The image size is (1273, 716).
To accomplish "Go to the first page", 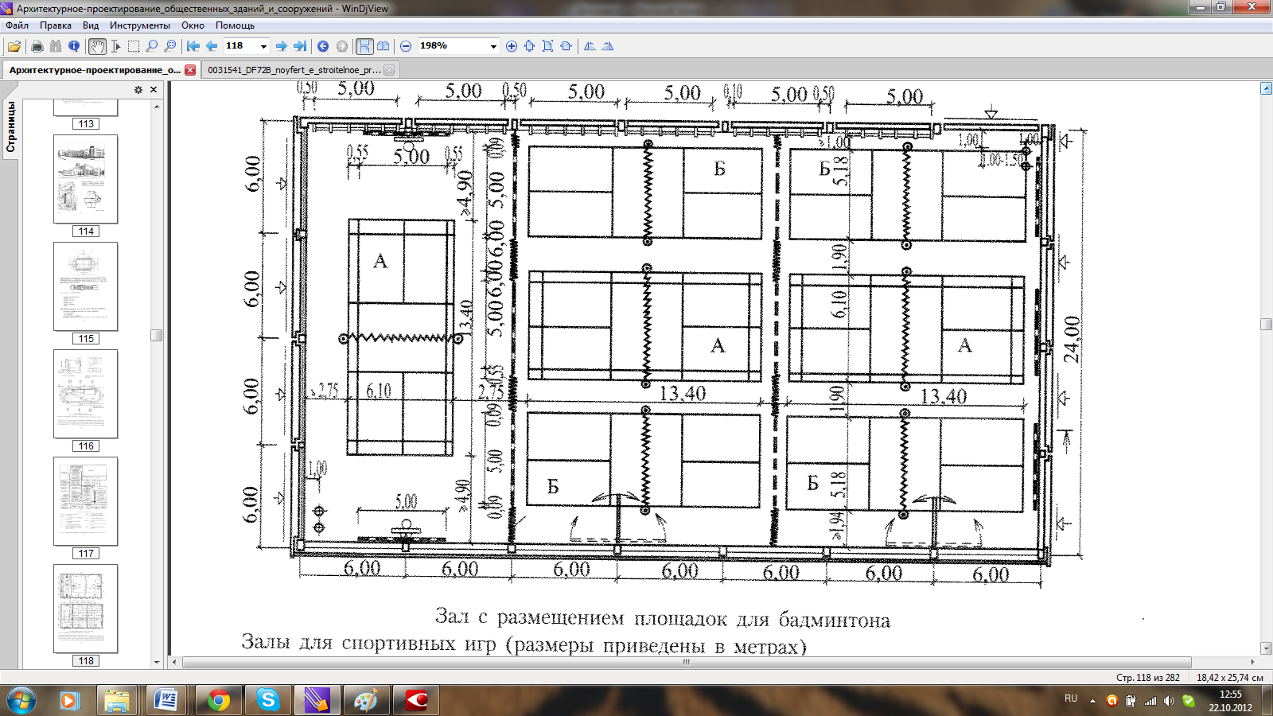I will tap(193, 46).
